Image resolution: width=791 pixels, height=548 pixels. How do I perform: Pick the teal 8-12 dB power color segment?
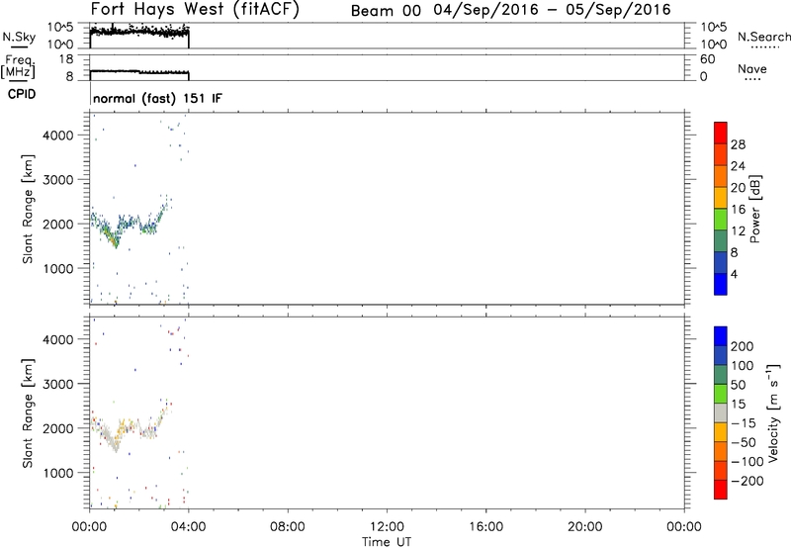(x=721, y=240)
